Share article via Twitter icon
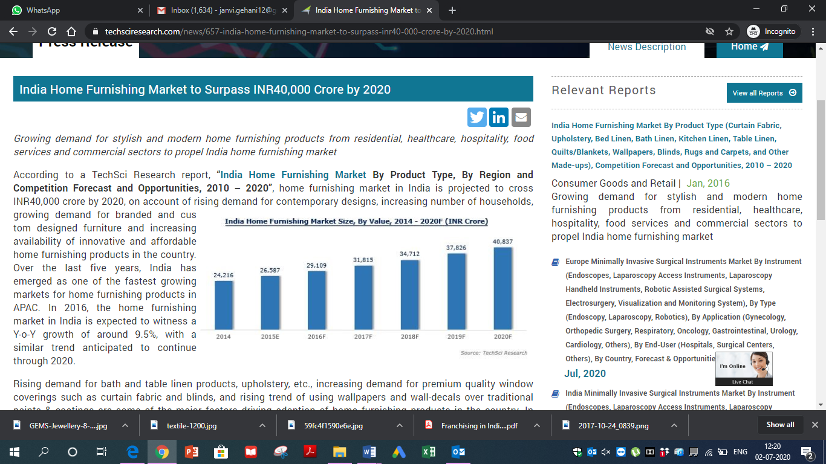Screen dimensions: 826x464 click(477, 117)
